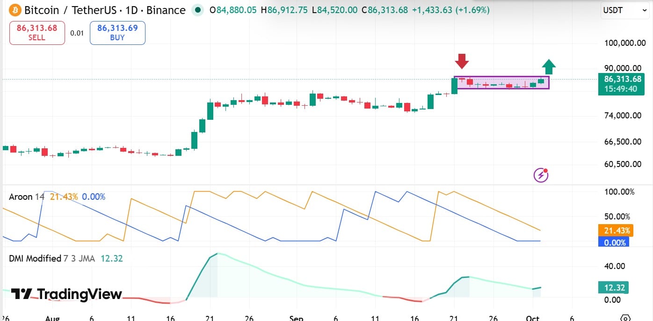Click the green market status dot
This screenshot has width=653, height=321.
[198, 10]
